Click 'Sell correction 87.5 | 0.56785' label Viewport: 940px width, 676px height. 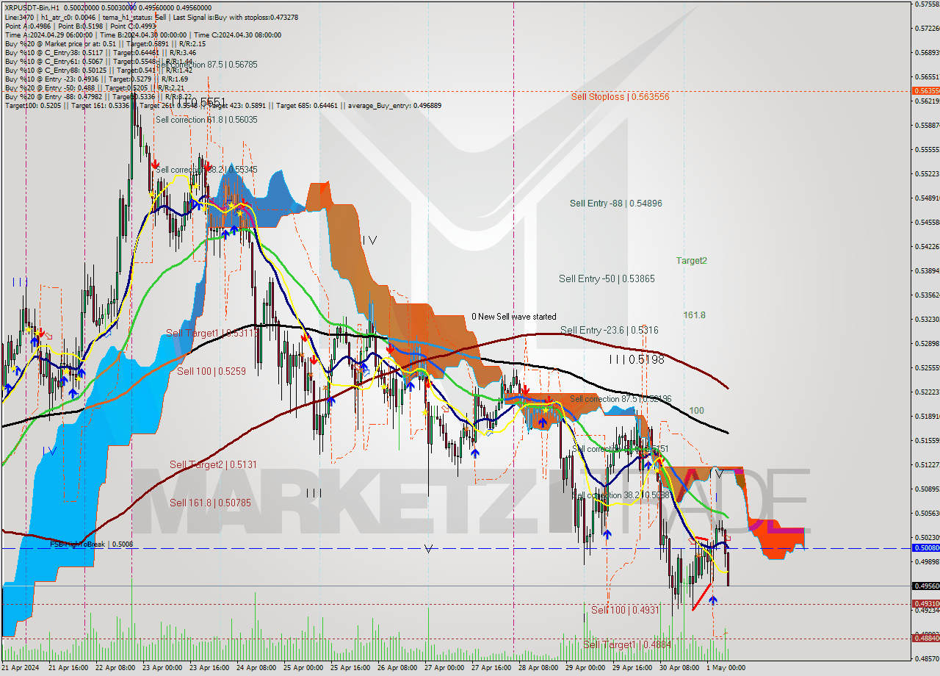(207, 64)
